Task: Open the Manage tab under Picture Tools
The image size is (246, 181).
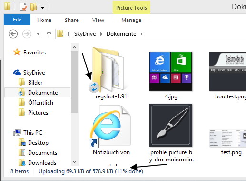Action: [x=131, y=20]
